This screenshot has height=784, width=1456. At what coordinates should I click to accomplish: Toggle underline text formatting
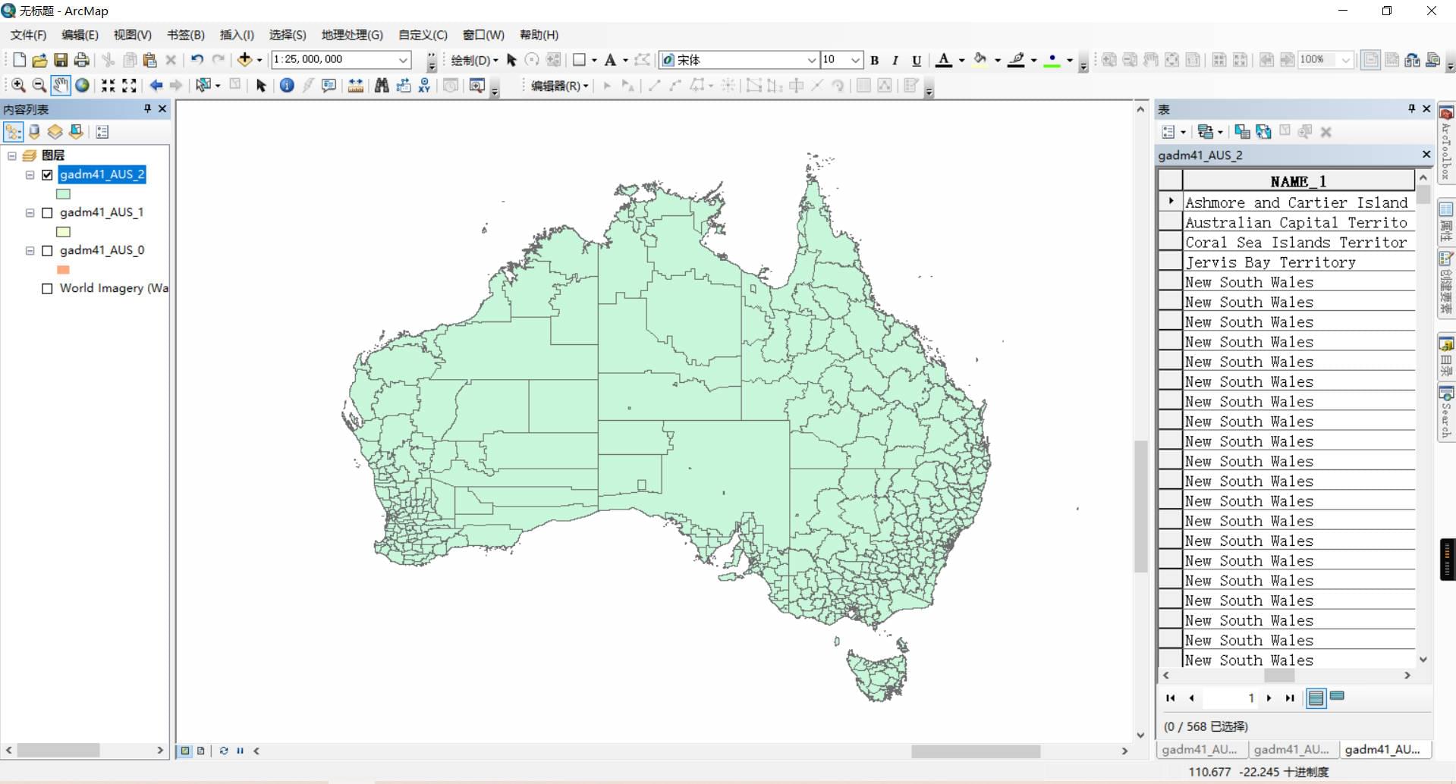[917, 60]
